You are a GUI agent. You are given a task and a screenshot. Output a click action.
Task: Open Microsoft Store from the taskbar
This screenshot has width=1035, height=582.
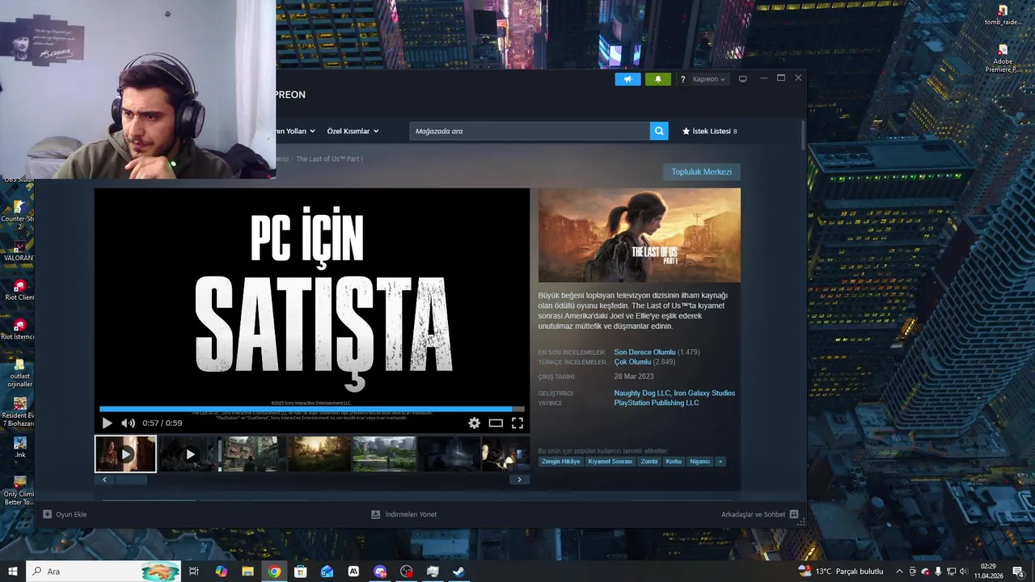tap(301, 571)
